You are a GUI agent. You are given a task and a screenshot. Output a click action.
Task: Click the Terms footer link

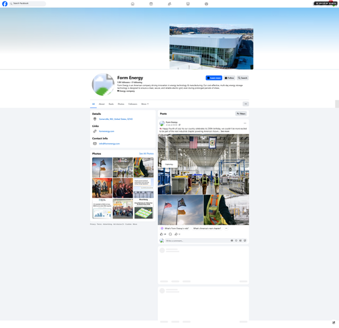pos(99,224)
